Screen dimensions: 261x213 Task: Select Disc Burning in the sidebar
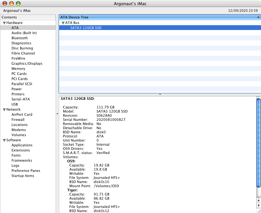(22, 48)
